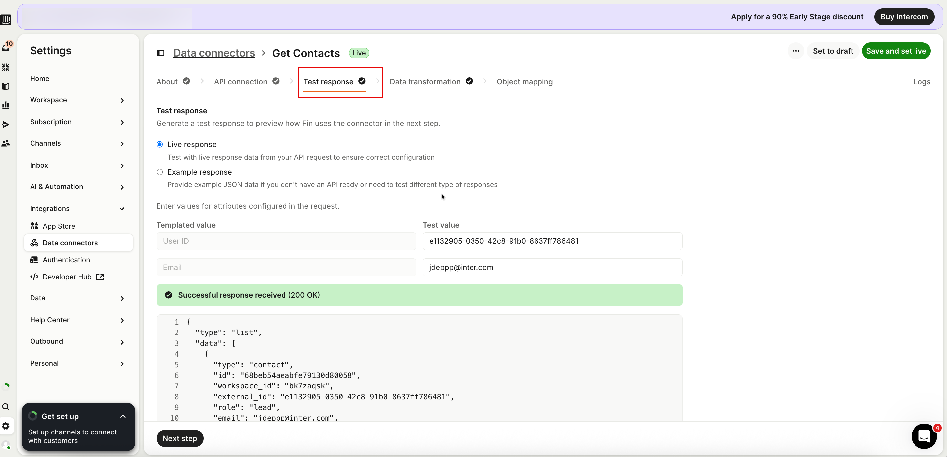Click the Developer Hub code icon
This screenshot has height=457, width=947.
(x=34, y=277)
